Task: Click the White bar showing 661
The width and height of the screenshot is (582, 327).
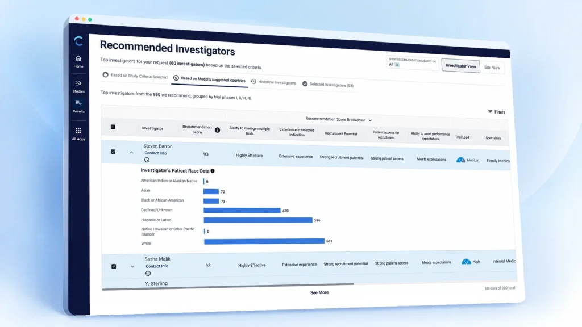Action: click(264, 241)
